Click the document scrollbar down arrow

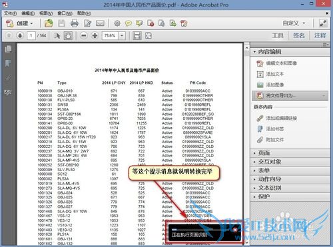pos(247,242)
